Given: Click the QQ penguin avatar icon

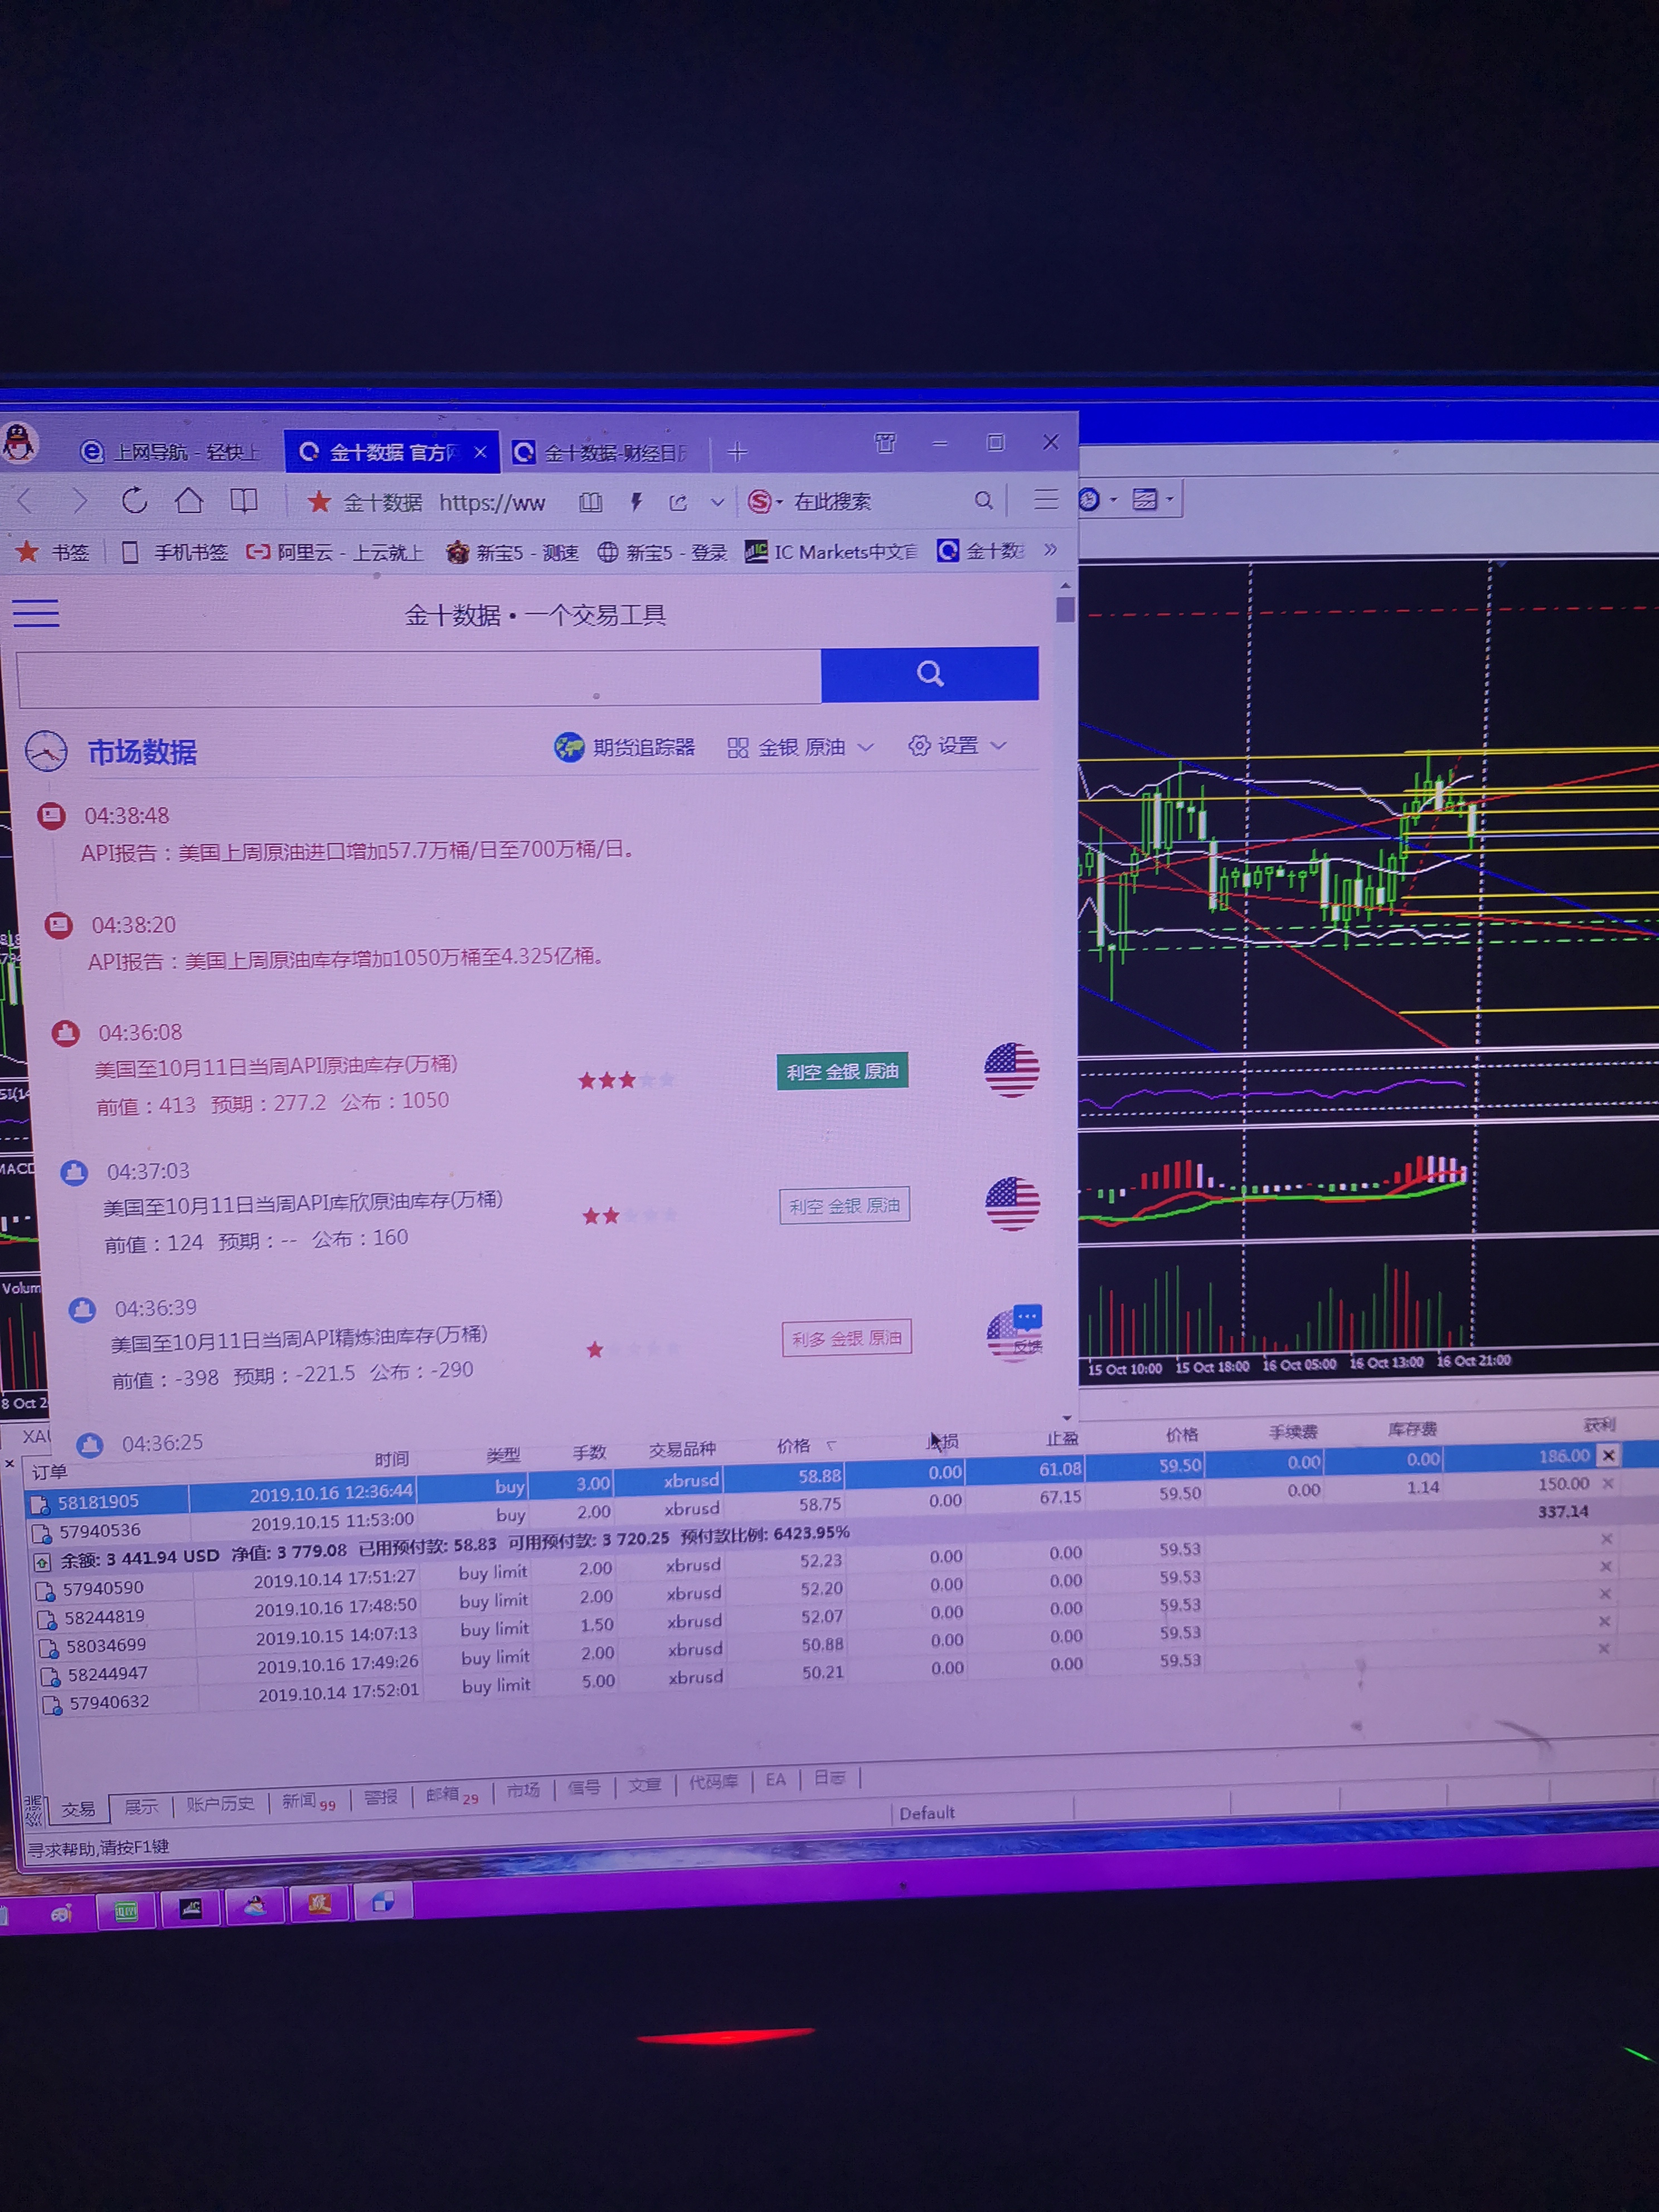Looking at the screenshot, I should point(18,442).
